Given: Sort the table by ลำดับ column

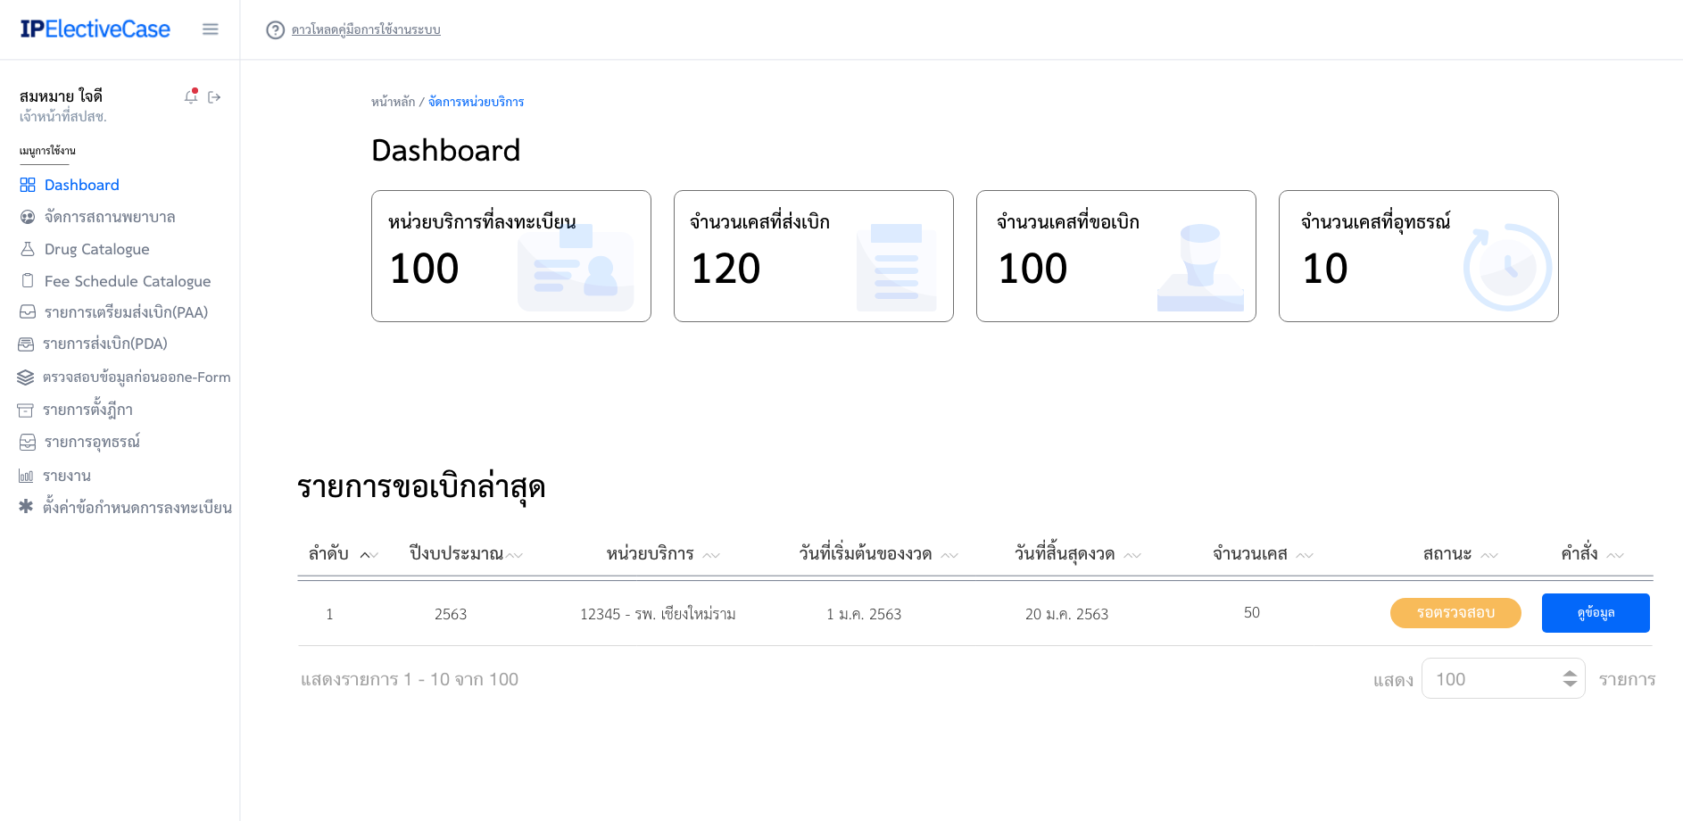Looking at the screenshot, I should click(369, 555).
